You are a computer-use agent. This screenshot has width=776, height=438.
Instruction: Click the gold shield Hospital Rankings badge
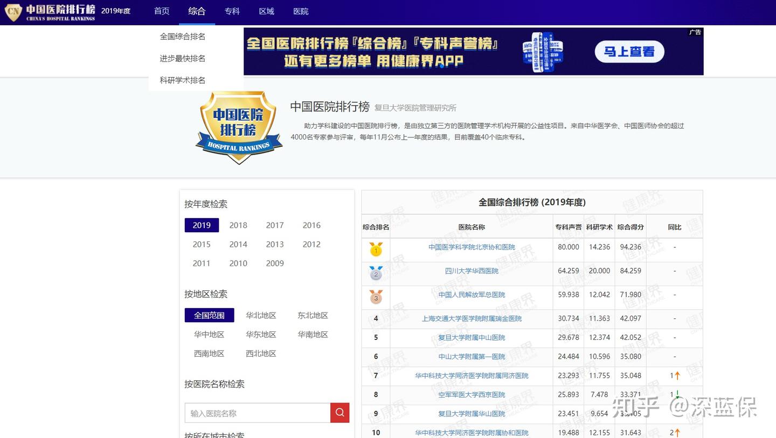239,128
